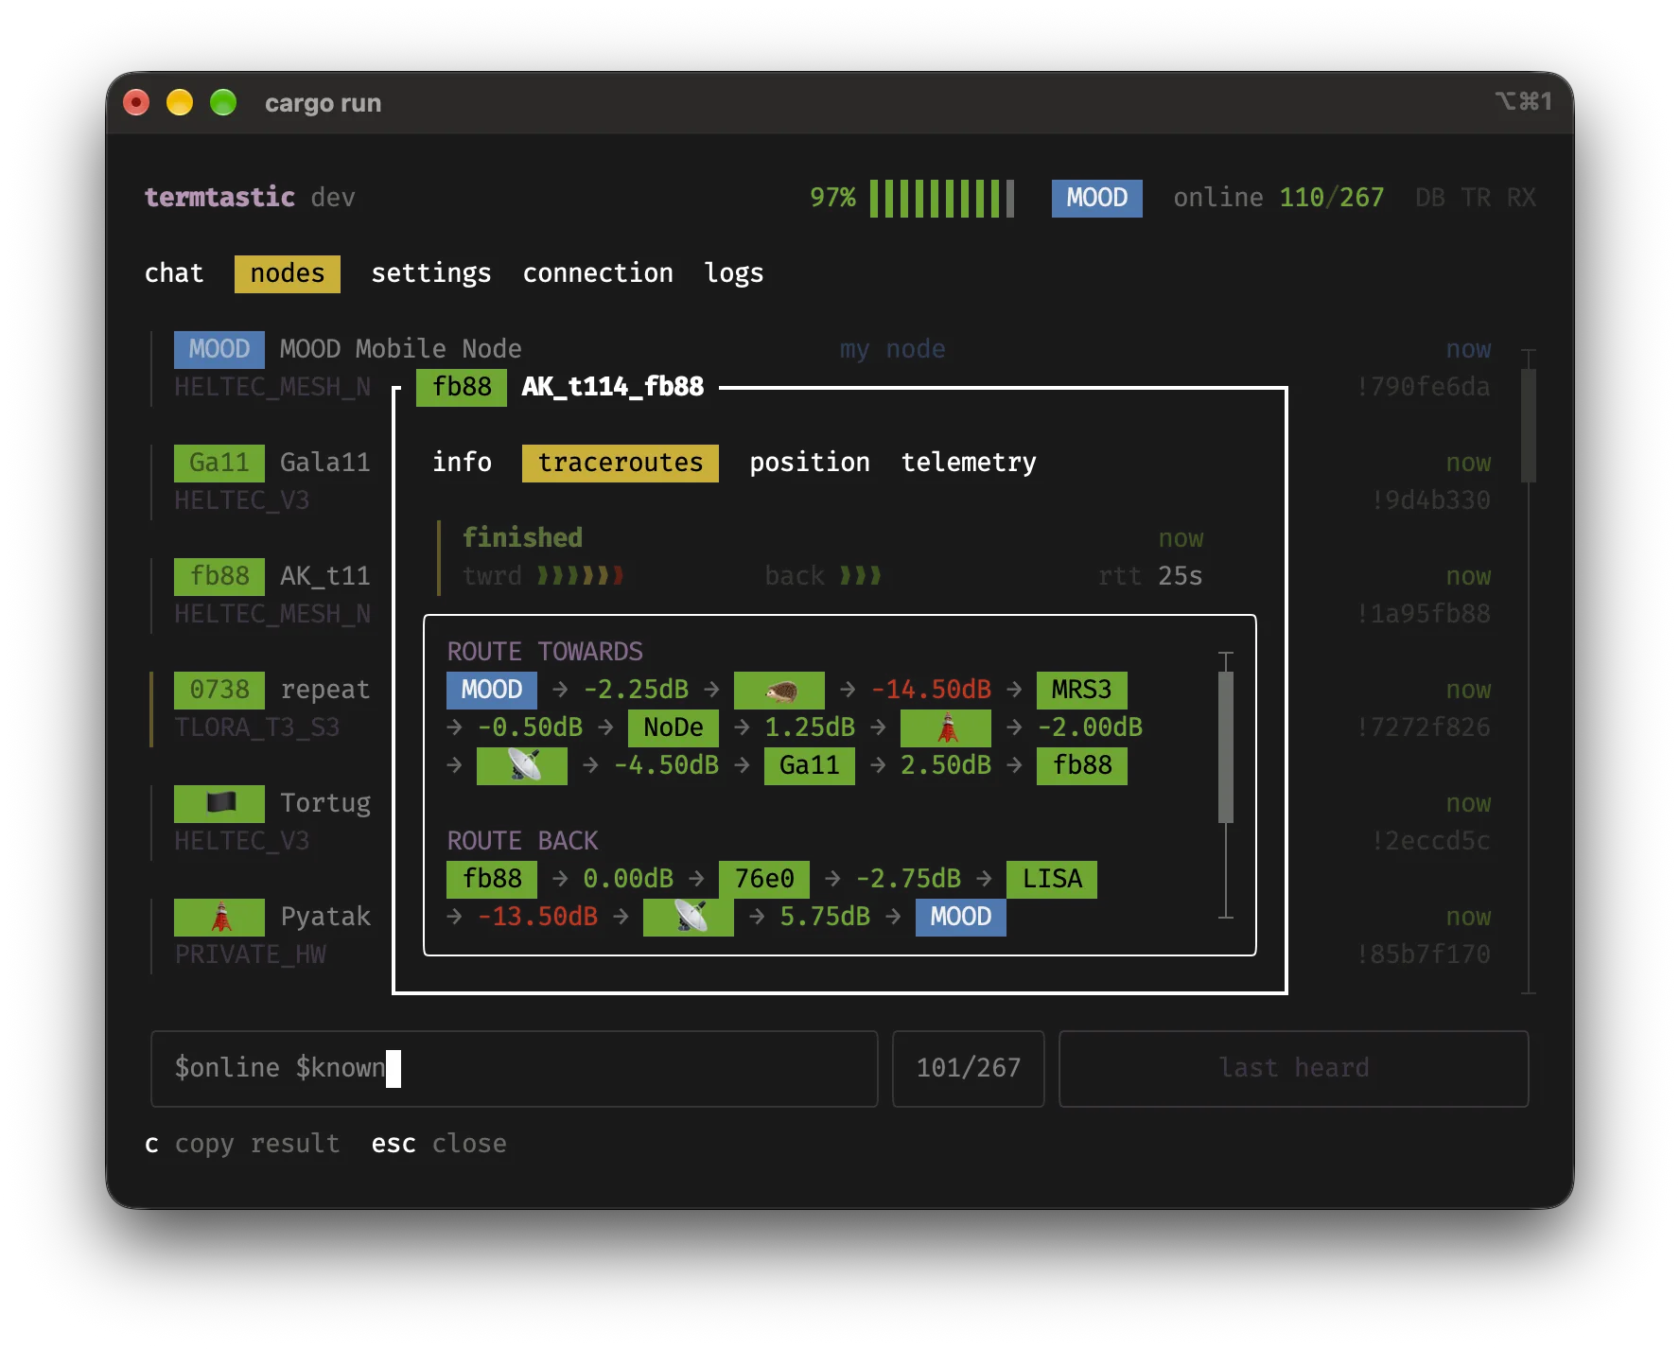This screenshot has height=1349, width=1680.
Task: Open the position tab
Action: [x=810, y=463]
